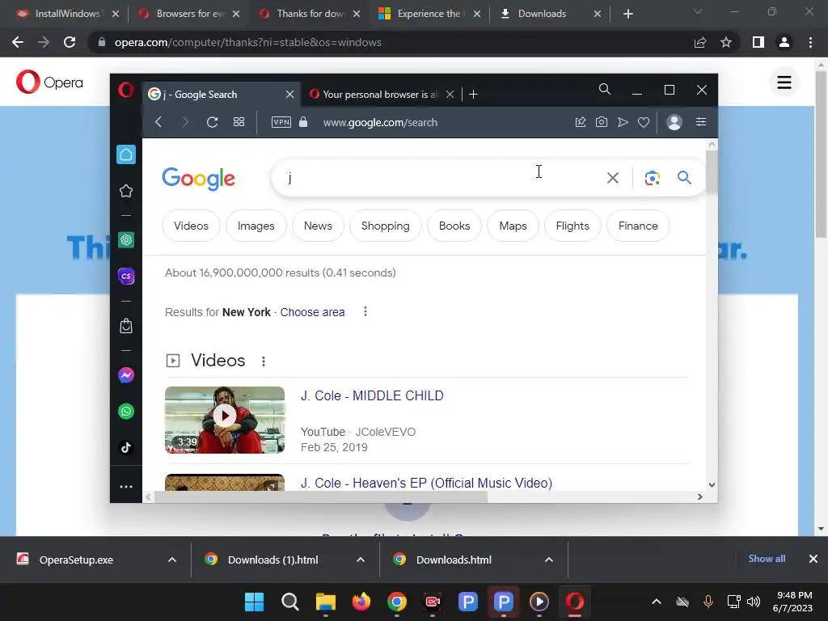828x621 pixels.
Task: Close the Chrome downloads bar
Action: 813,559
